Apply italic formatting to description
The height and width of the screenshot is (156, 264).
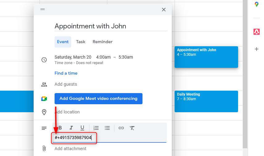[71, 128]
